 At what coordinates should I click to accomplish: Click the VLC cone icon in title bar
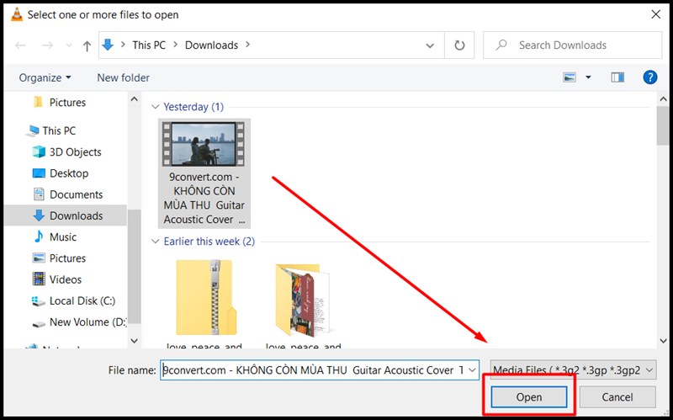click(x=17, y=14)
